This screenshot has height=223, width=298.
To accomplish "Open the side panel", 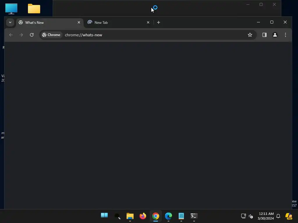I will (x=264, y=35).
